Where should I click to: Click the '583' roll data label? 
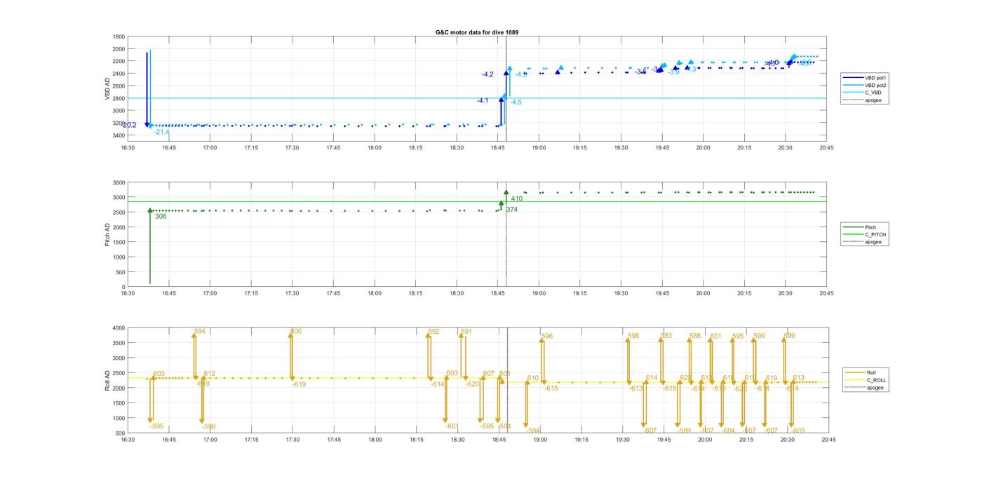pyautogui.click(x=666, y=337)
